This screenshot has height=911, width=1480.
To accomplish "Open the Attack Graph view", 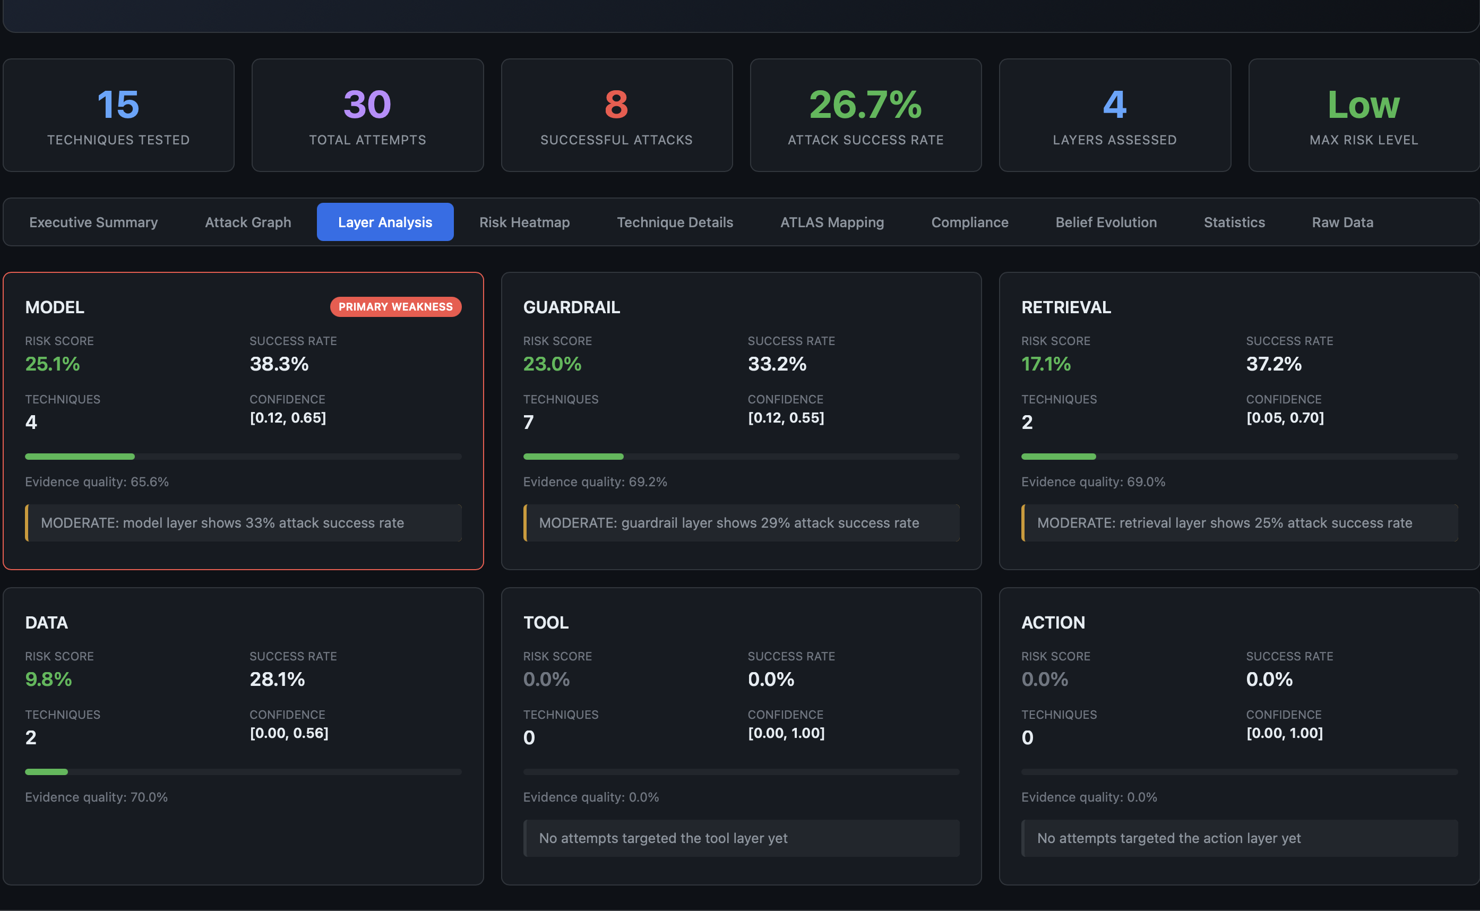I will point(247,222).
